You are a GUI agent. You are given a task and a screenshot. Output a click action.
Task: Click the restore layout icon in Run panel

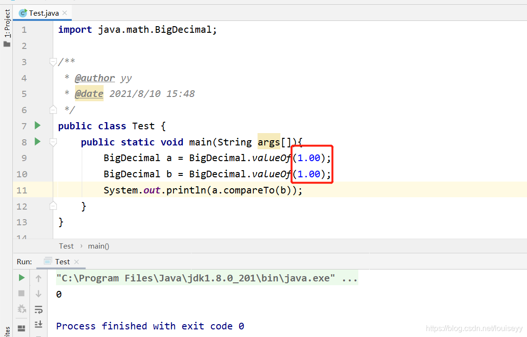tap(21, 328)
